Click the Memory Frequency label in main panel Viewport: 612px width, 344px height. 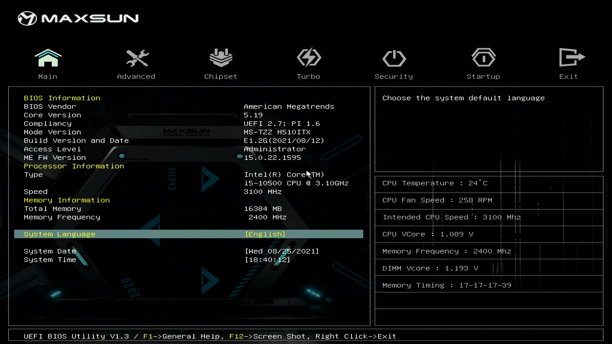[x=62, y=217]
